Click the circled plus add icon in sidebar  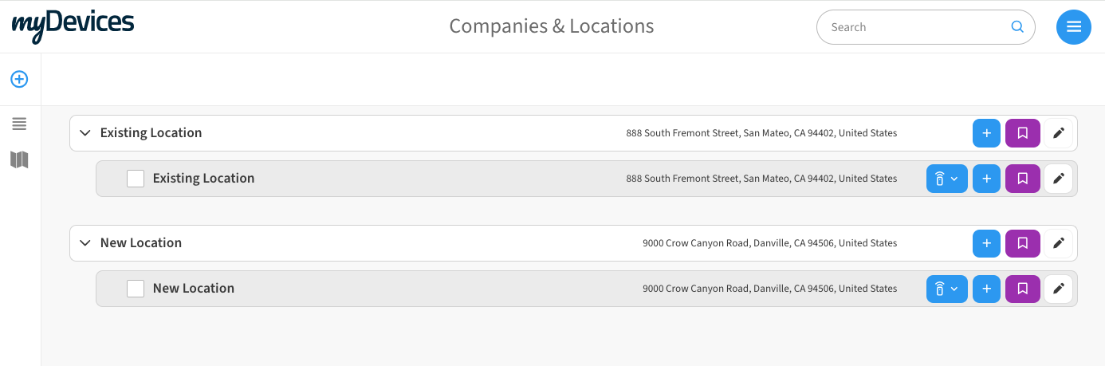point(19,79)
